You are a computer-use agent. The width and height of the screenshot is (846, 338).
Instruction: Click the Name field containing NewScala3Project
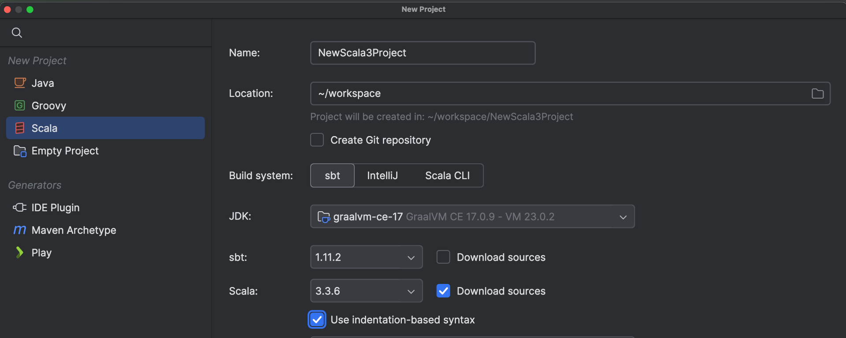point(423,53)
